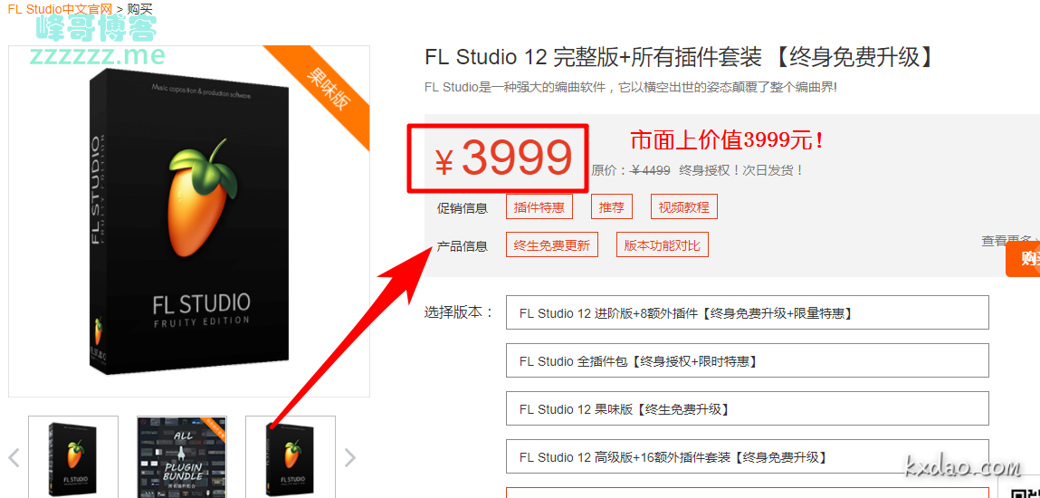This screenshot has width=1040, height=498.
Task: Expand 查看更多 link at right
Action: pos(1009,241)
